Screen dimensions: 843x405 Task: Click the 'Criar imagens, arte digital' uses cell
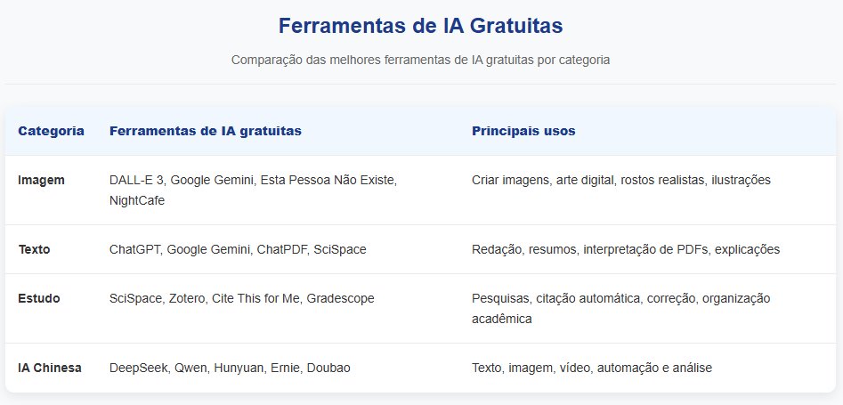(x=620, y=180)
